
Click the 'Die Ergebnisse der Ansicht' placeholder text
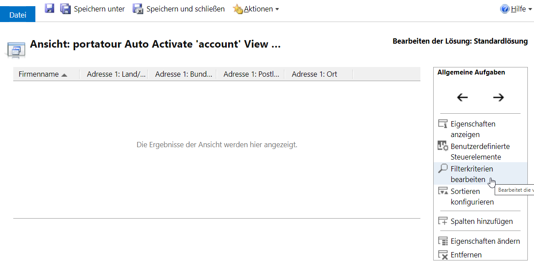(x=217, y=145)
